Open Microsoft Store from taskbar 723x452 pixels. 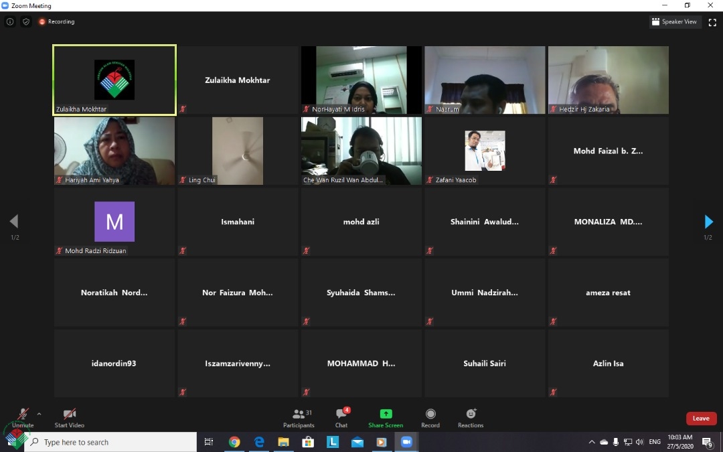(308, 443)
